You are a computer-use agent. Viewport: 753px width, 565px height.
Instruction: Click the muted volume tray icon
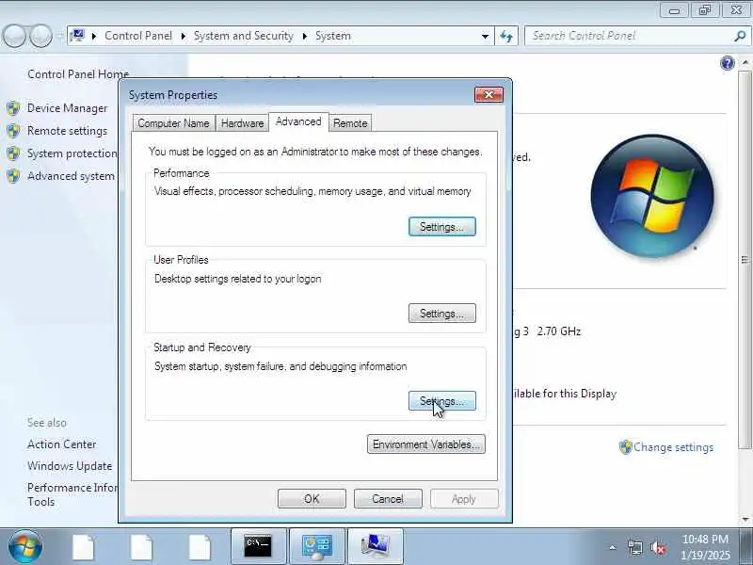(x=657, y=547)
